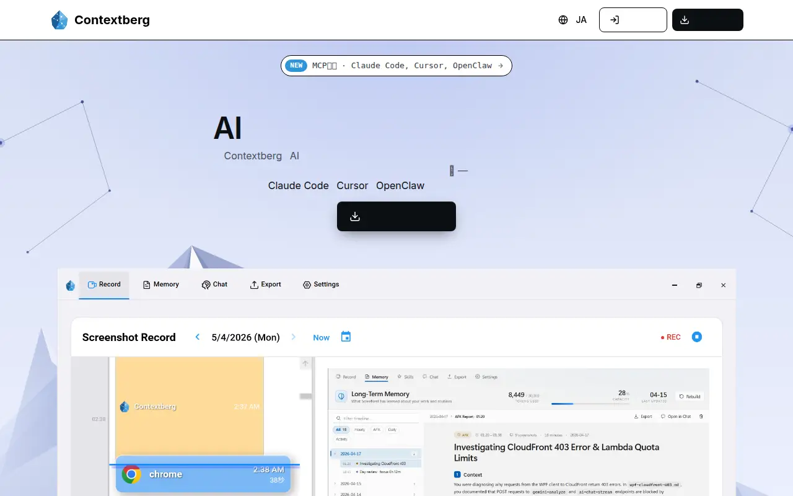Jump to the current time with the Now link
The width and height of the screenshot is (793, 496).
coord(321,338)
